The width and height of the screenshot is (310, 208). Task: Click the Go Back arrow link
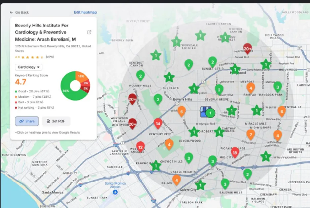pyautogui.click(x=19, y=12)
